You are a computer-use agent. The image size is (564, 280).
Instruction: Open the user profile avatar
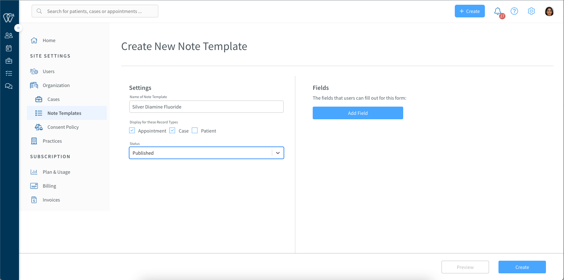(549, 11)
